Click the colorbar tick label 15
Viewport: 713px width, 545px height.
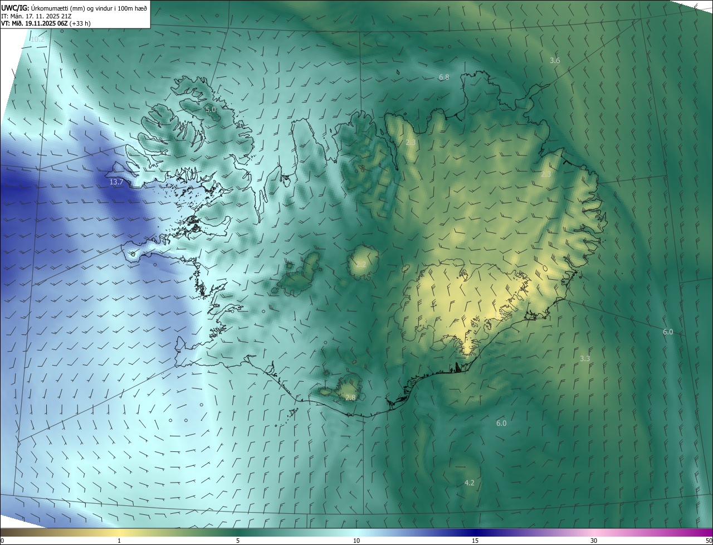pyautogui.click(x=475, y=541)
